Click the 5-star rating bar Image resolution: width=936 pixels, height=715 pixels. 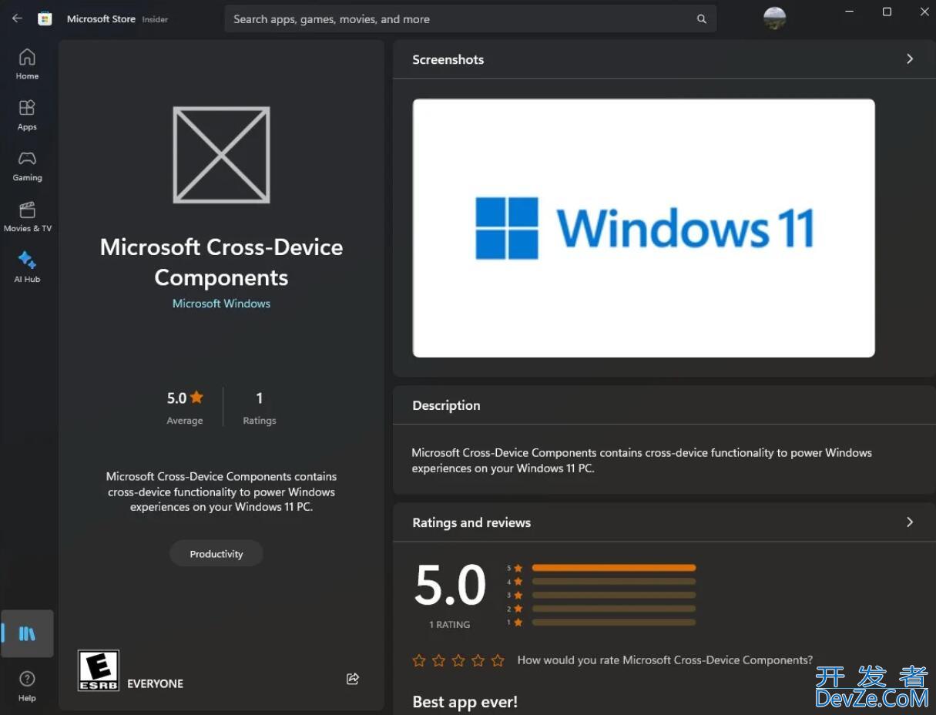pyautogui.click(x=613, y=568)
